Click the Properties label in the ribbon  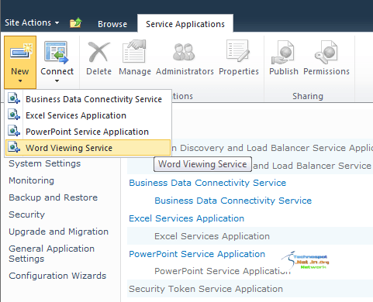(239, 71)
